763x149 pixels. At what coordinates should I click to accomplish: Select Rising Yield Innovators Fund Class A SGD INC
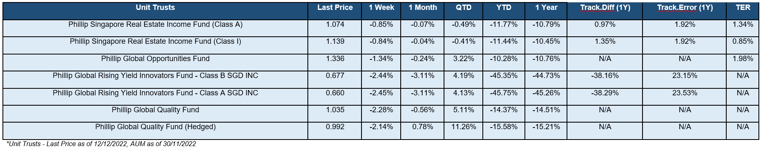[x=156, y=93]
